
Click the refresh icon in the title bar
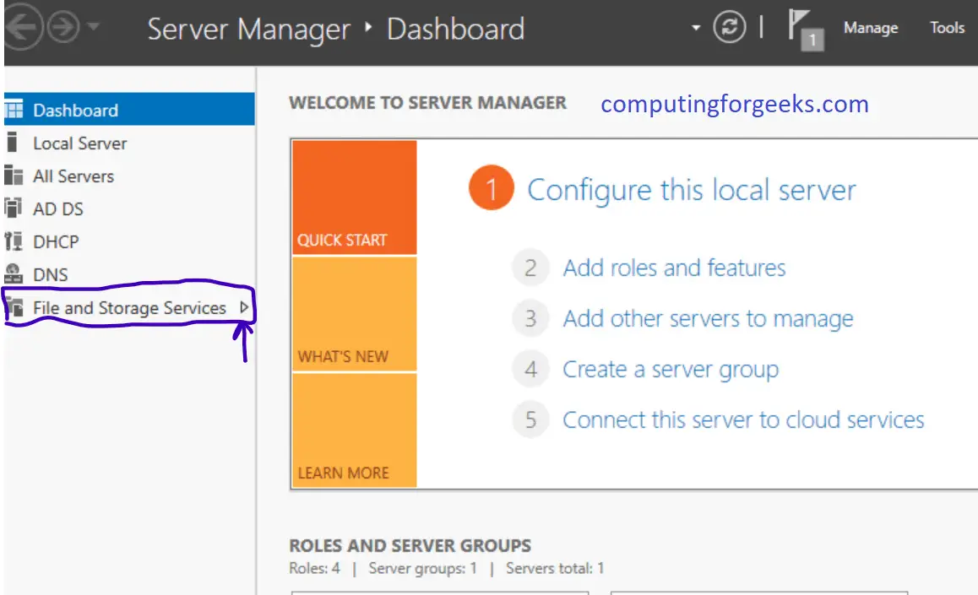(730, 27)
